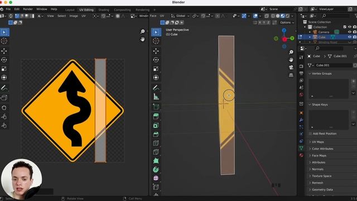The width and height of the screenshot is (357, 201).
Task: Select the Rip Region tool in UV editor
Action: (4, 98)
